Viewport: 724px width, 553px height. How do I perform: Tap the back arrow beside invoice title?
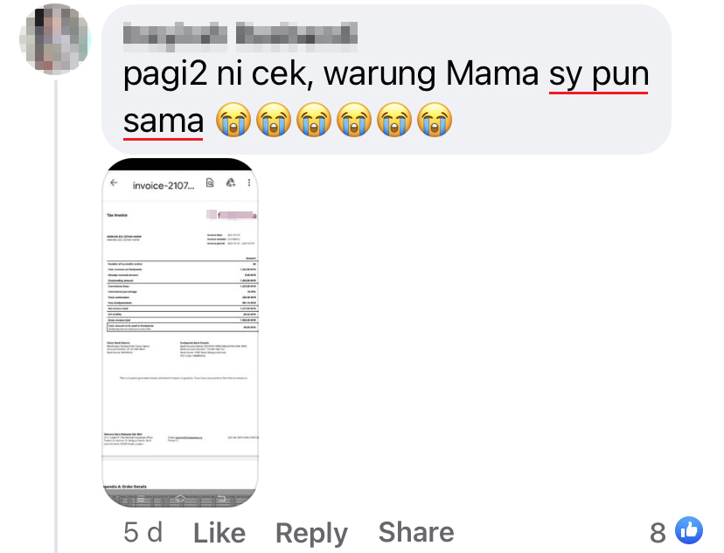[x=114, y=183]
